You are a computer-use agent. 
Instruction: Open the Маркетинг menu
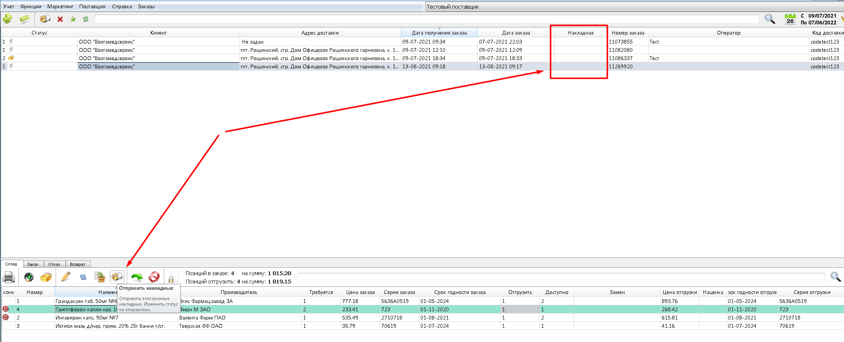[x=60, y=6]
